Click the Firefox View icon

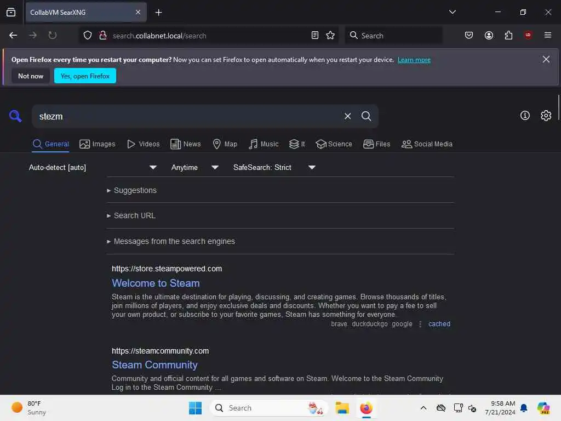click(x=11, y=12)
